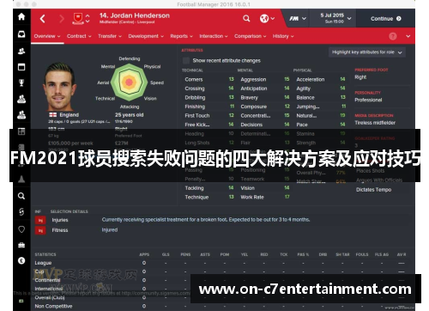Click the Injuries red Inj icon

[x=40, y=220]
